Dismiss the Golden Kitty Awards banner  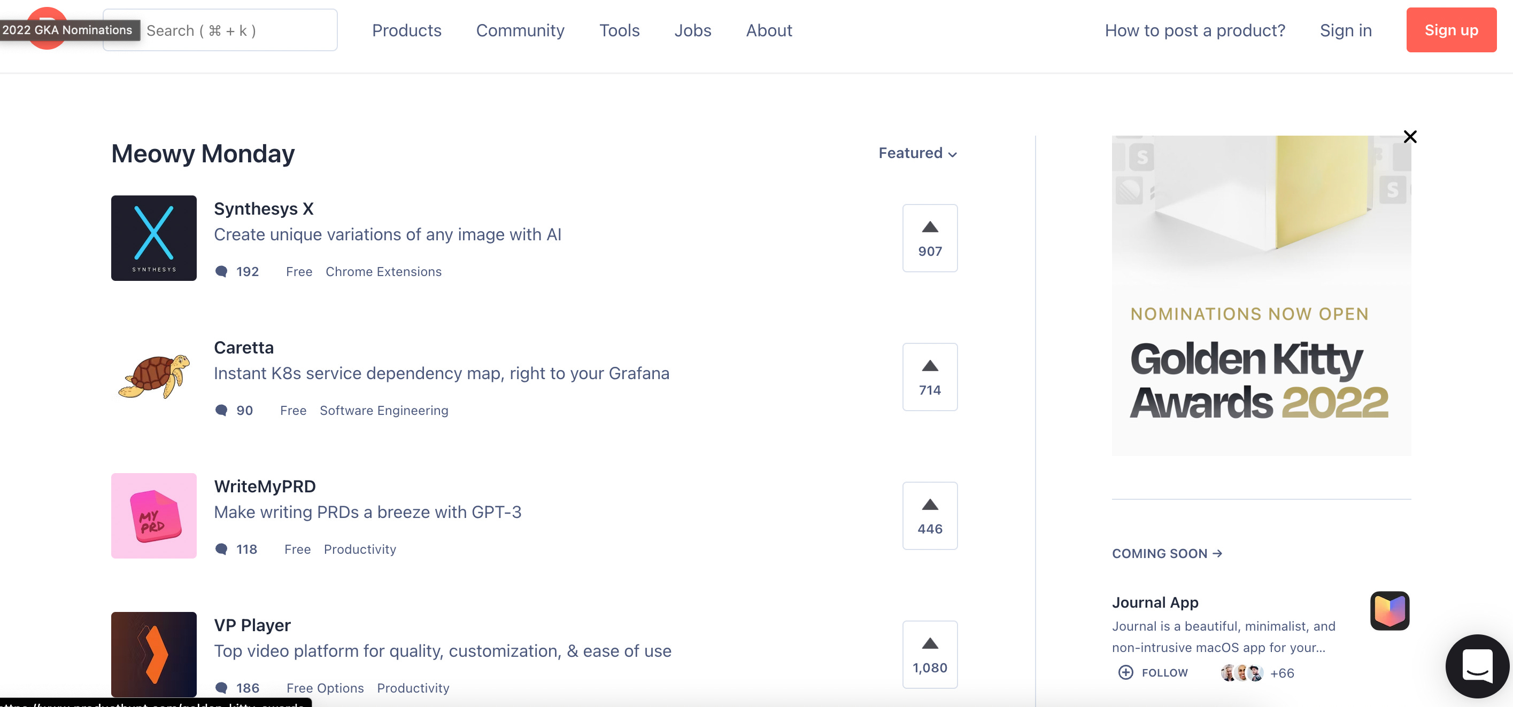coord(1410,137)
